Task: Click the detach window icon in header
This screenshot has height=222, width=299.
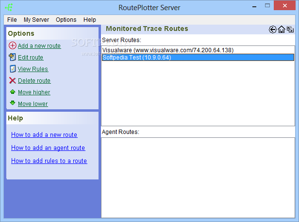Action: point(290,30)
